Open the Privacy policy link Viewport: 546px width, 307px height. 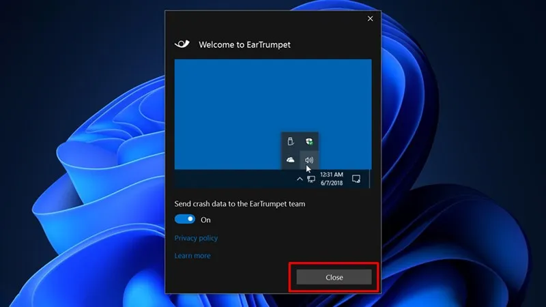196,238
